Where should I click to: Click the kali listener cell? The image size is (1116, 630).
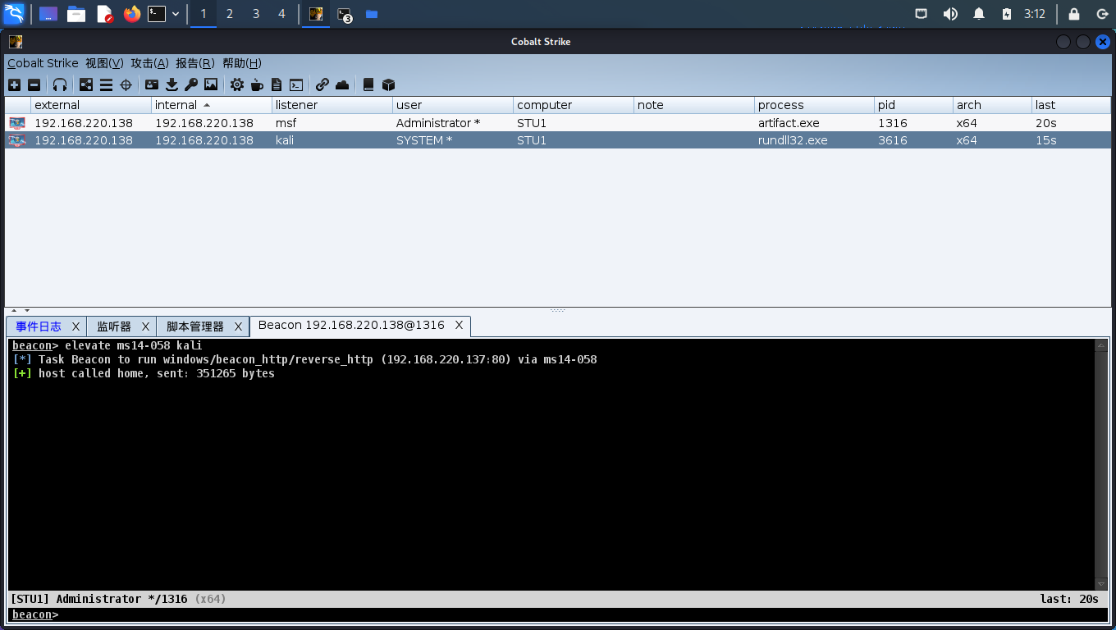click(x=332, y=140)
